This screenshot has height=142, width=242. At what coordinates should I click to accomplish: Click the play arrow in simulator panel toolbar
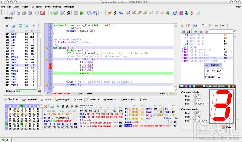point(72,106)
